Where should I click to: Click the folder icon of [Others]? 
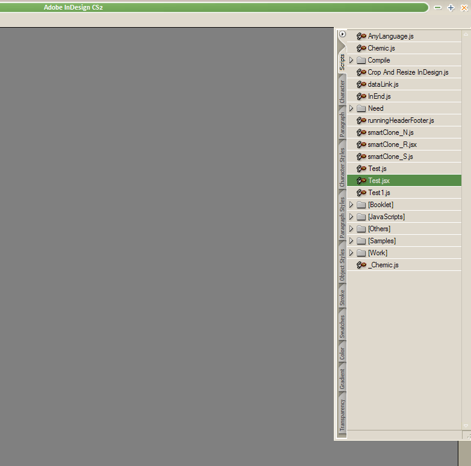pyautogui.click(x=361, y=229)
